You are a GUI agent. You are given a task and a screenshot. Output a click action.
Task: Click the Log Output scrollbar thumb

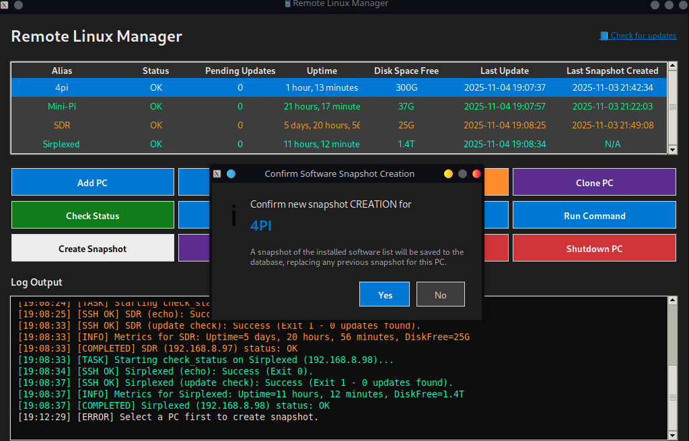pos(672,397)
